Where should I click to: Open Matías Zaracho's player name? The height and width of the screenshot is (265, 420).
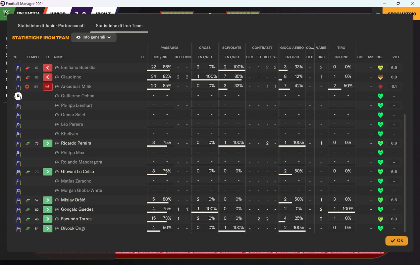(76, 181)
